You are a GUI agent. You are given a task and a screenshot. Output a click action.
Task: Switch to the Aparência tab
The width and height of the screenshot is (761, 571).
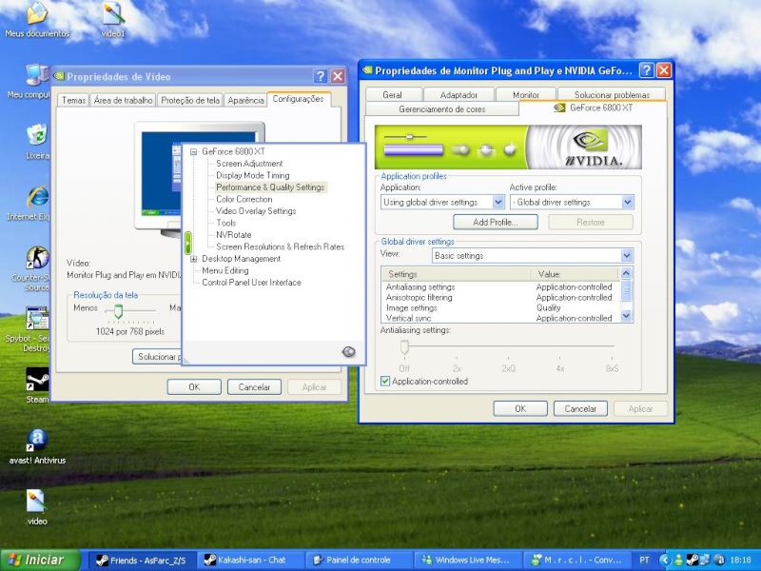coord(245,100)
